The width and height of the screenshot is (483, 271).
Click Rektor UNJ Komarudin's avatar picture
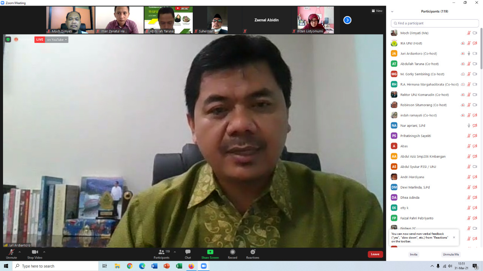pos(394,94)
